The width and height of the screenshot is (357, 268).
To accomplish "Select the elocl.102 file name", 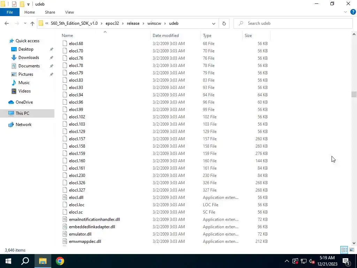I will [77, 117].
